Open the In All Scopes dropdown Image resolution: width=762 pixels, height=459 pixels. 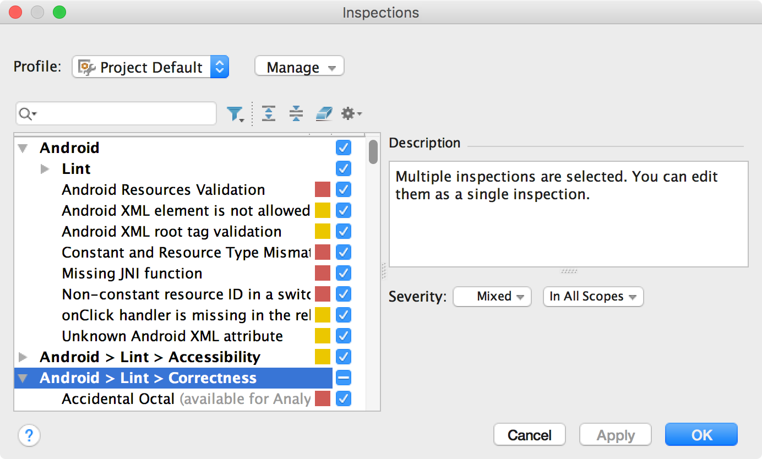click(592, 297)
